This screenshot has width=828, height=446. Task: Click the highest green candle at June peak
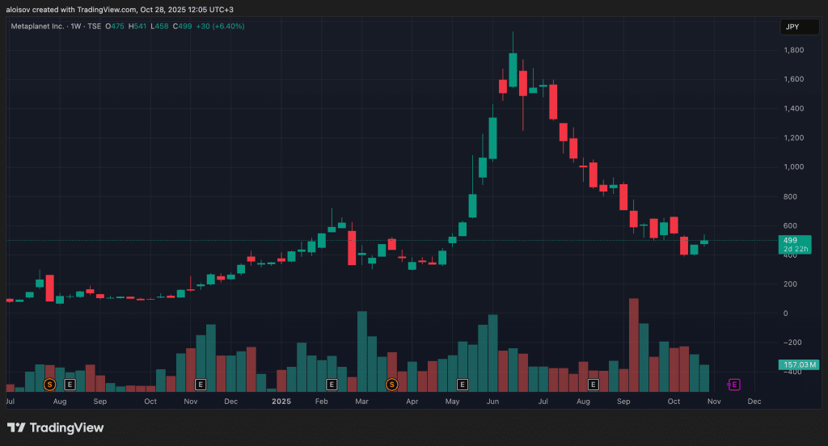[513, 69]
